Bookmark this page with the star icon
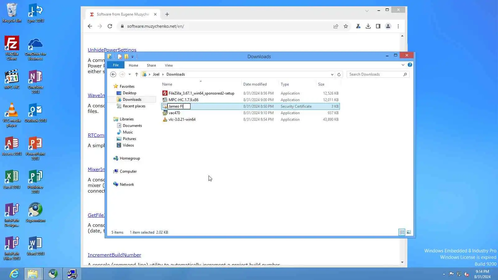 click(x=346, y=26)
